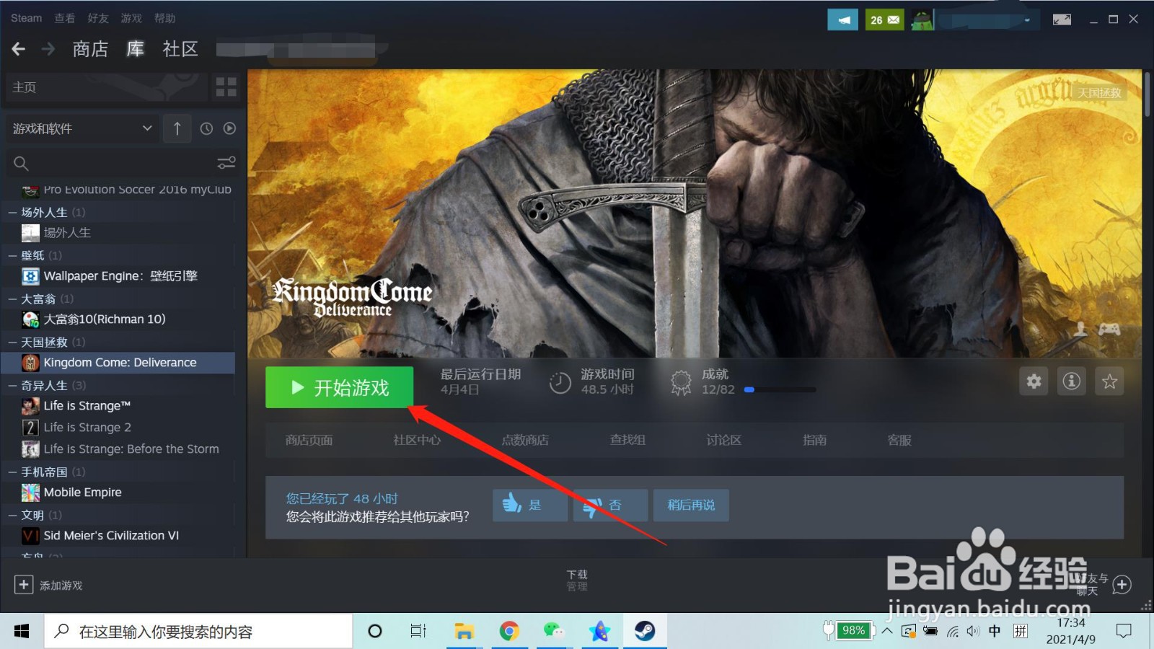Collapse the 大富翁 category
Image resolution: width=1154 pixels, height=649 pixels.
point(12,299)
